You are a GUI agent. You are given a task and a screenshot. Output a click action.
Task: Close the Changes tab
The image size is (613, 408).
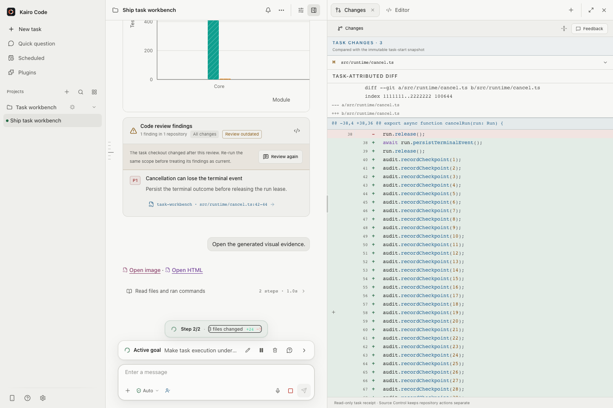pyautogui.click(x=373, y=10)
